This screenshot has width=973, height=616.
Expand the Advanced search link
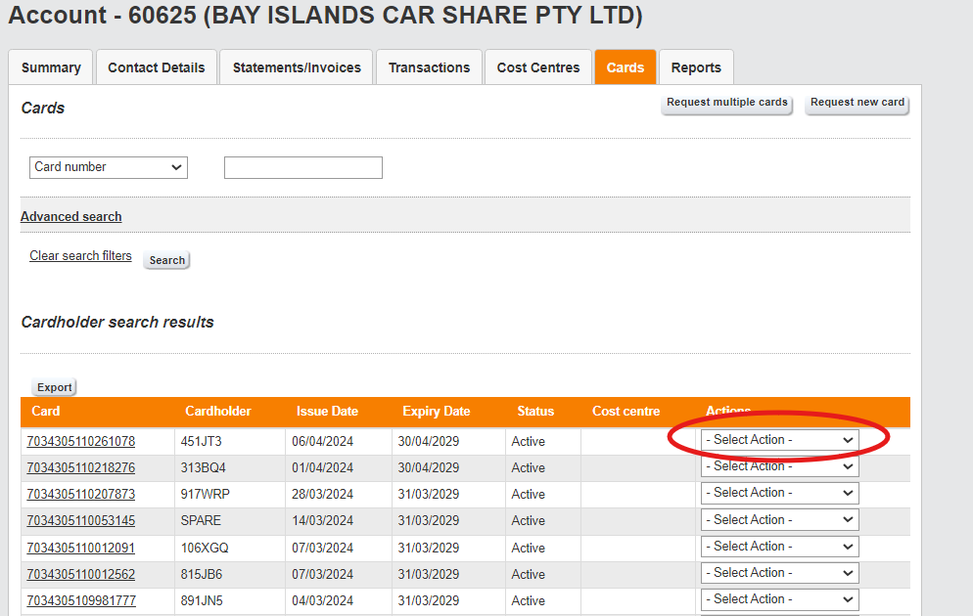pyautogui.click(x=71, y=217)
